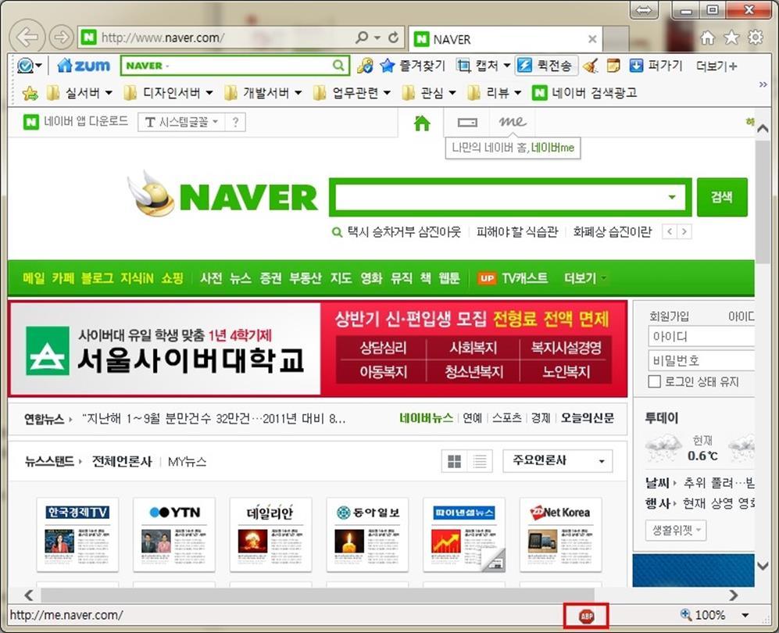Screen dimensions: 779x633
Task: Click the 아이디 login input field
Action: tap(701, 336)
